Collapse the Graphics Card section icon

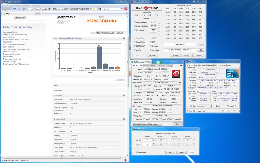point(124,119)
